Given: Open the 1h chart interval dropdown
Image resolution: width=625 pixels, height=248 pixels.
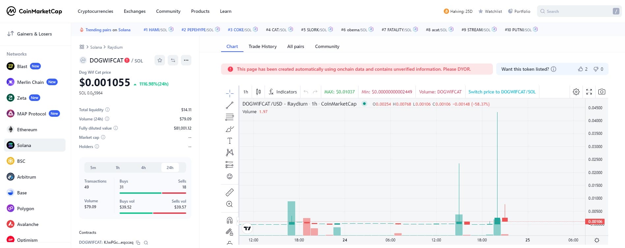Looking at the screenshot, I should point(245,92).
